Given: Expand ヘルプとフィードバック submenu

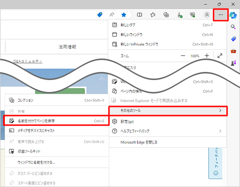Looking at the screenshot, I should pyautogui.click(x=167, y=131).
